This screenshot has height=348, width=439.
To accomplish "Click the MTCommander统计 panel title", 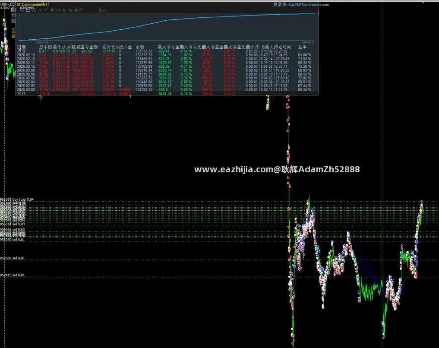I will pos(33,4).
